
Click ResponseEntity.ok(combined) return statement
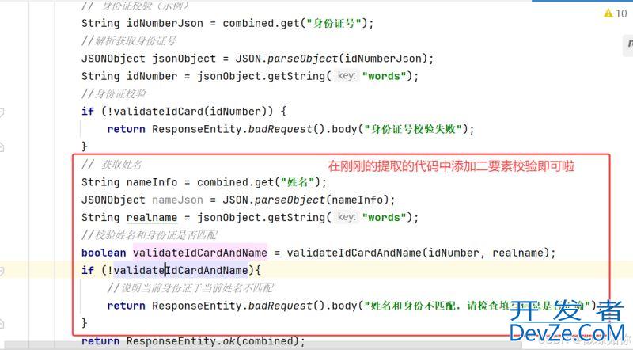(x=193, y=341)
